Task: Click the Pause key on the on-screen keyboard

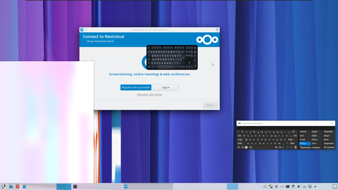Action: tap(317, 139)
